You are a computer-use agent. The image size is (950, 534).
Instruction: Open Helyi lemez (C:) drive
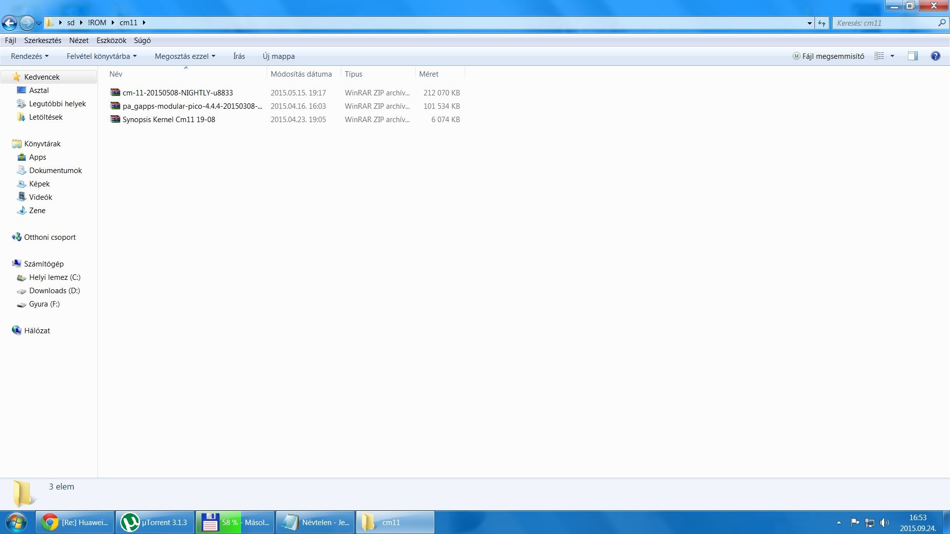pyautogui.click(x=54, y=277)
